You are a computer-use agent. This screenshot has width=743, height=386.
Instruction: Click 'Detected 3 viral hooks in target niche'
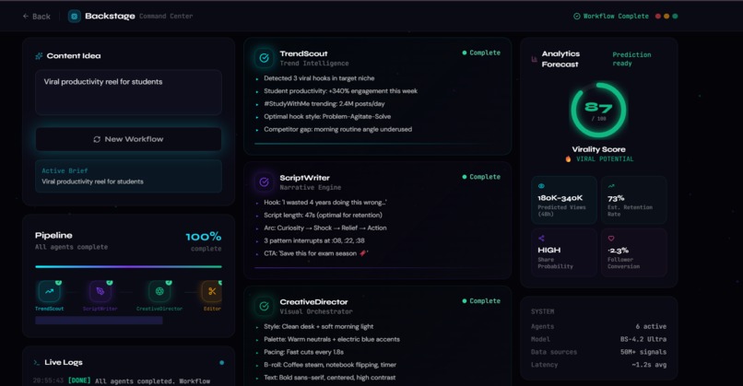click(x=319, y=78)
